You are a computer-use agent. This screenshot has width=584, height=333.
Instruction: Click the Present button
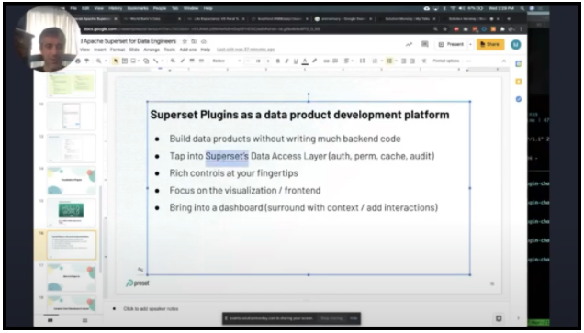[452, 44]
